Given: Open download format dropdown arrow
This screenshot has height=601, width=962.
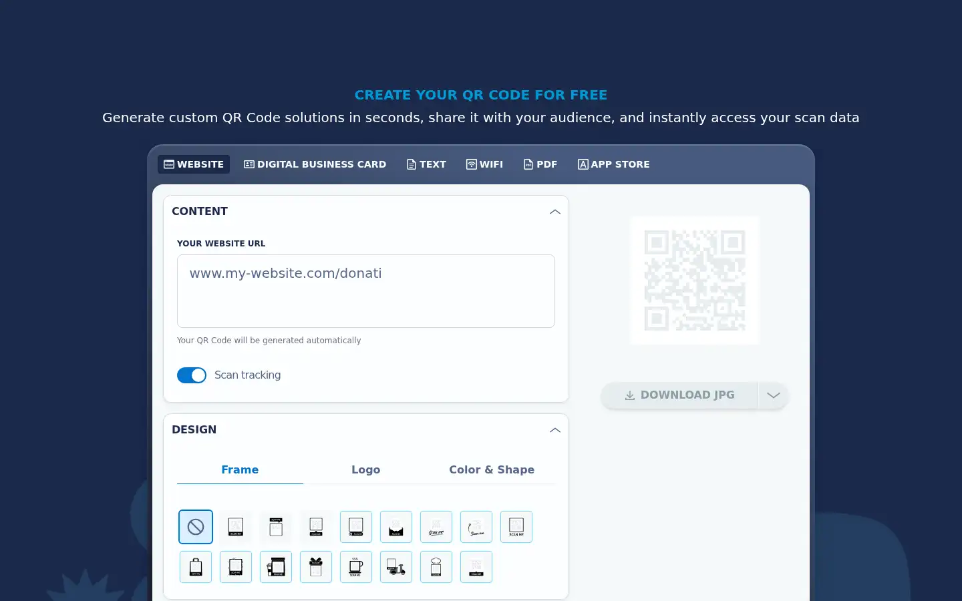Looking at the screenshot, I should (x=773, y=395).
